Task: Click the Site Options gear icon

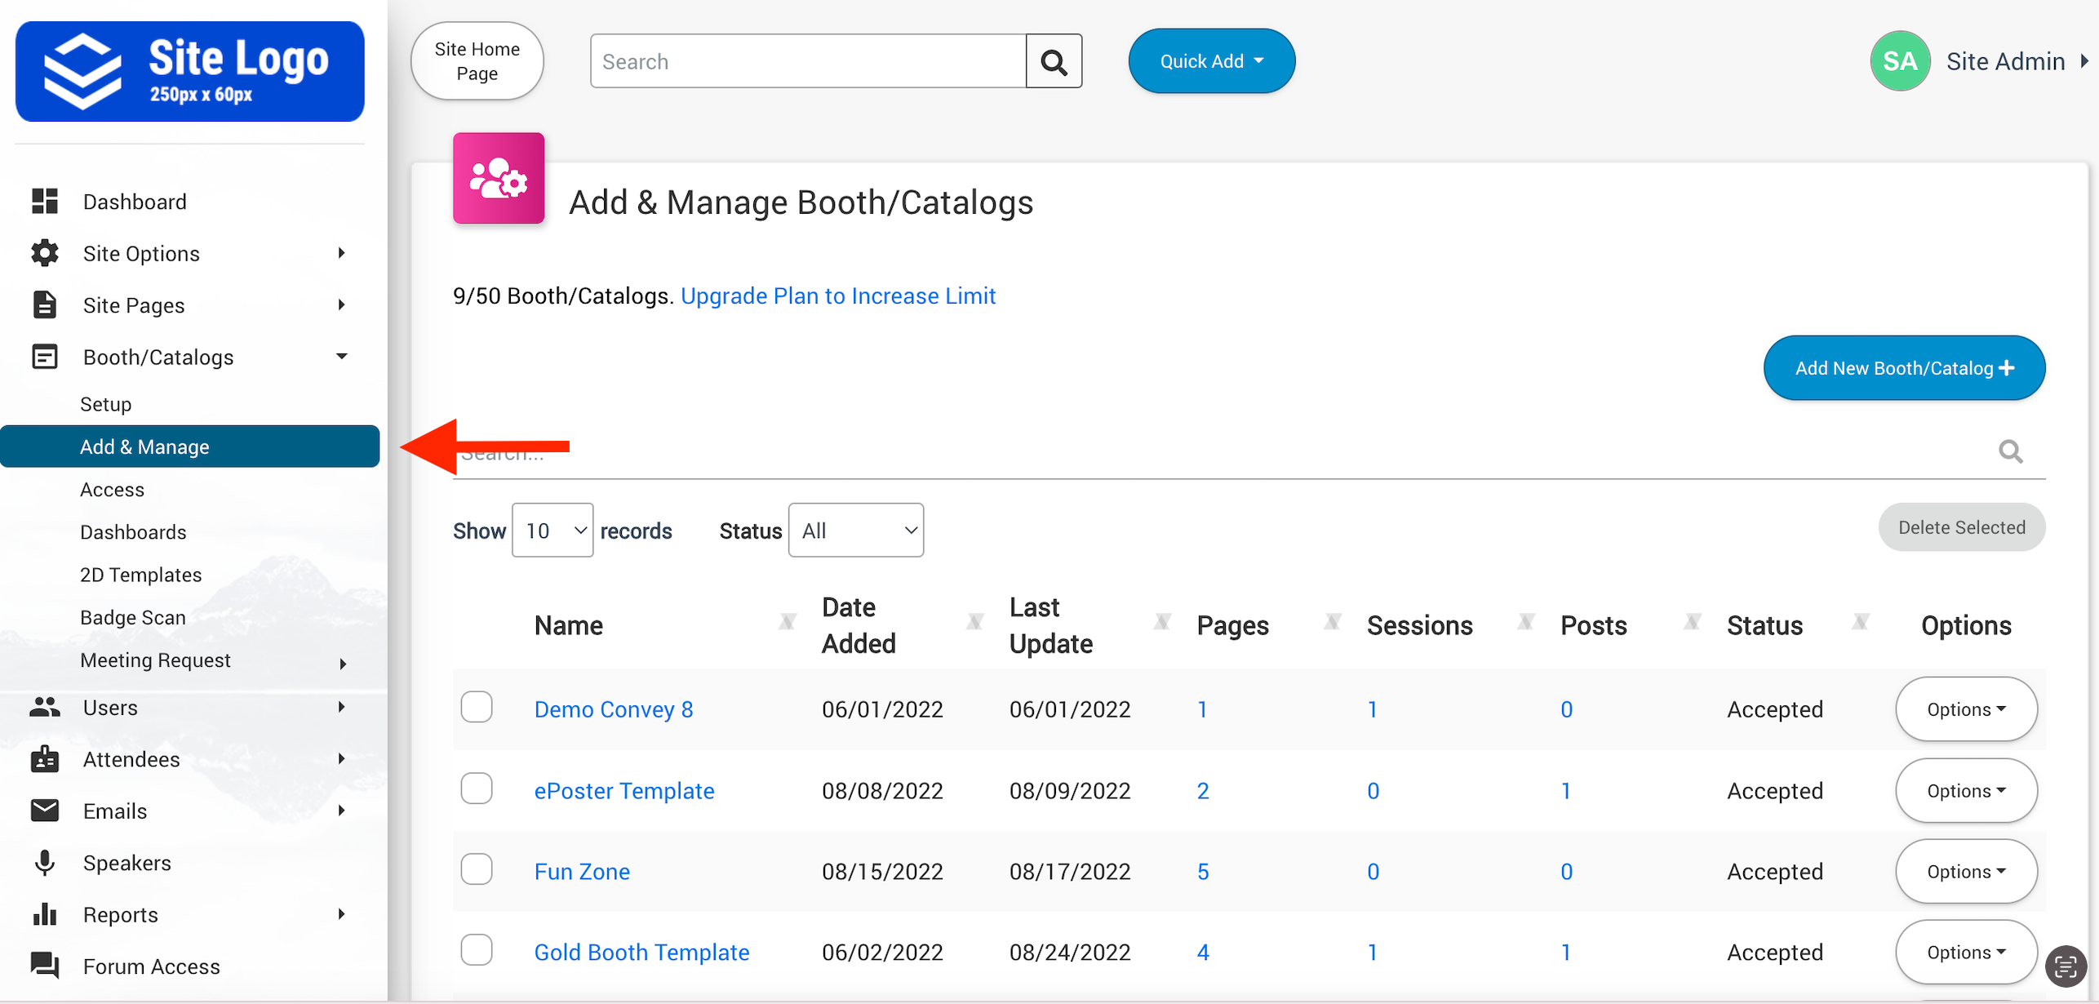Action: coord(45,253)
